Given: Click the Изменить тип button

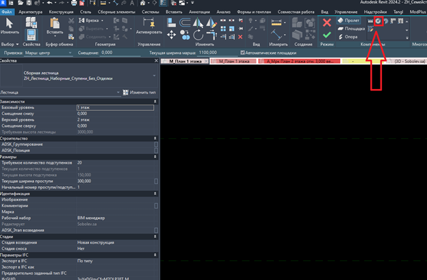Looking at the screenshot, I should [x=139, y=92].
